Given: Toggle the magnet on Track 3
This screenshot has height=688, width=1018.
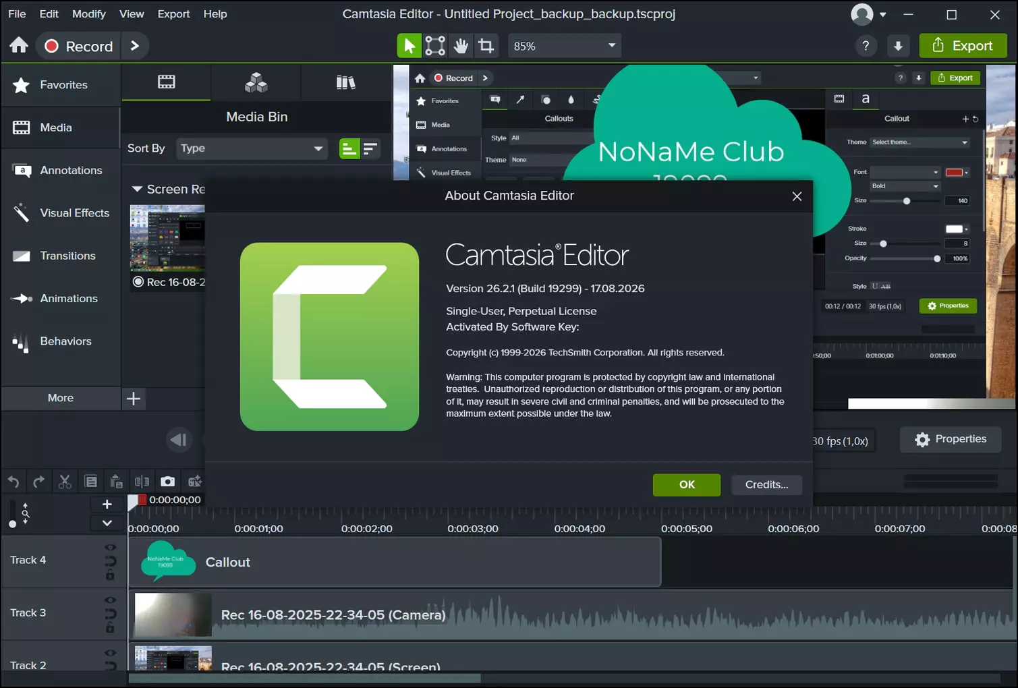Looking at the screenshot, I should [110, 614].
